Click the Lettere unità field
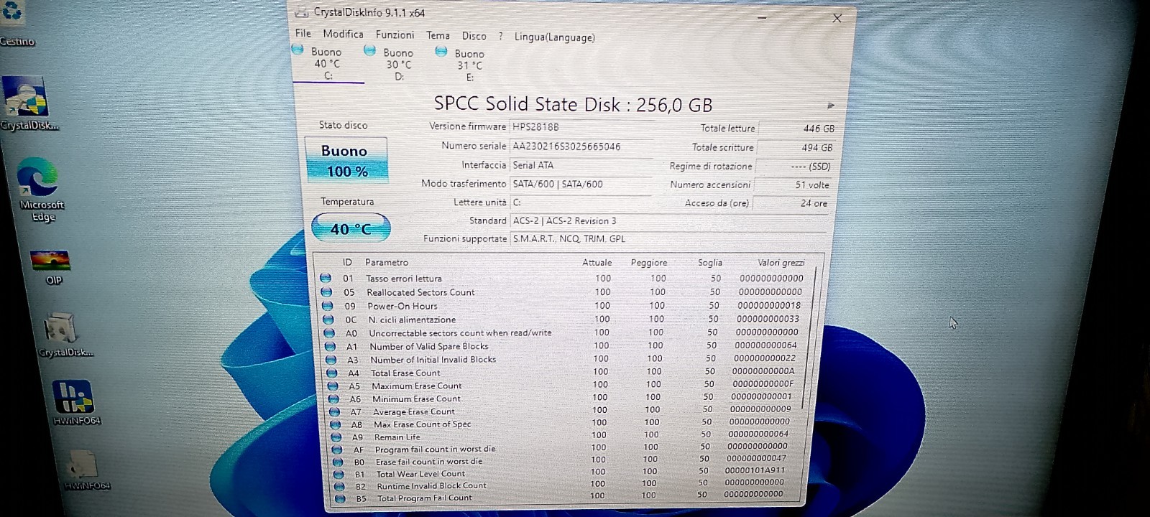This screenshot has height=517, width=1150. click(x=581, y=202)
